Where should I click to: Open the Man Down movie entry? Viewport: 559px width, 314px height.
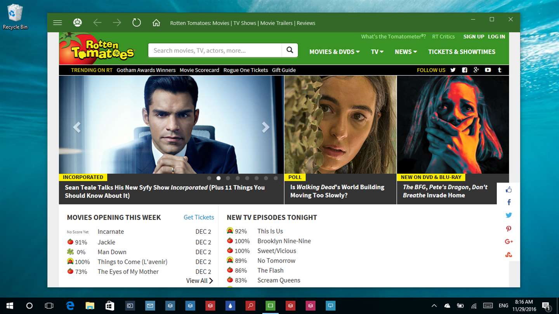tap(112, 252)
